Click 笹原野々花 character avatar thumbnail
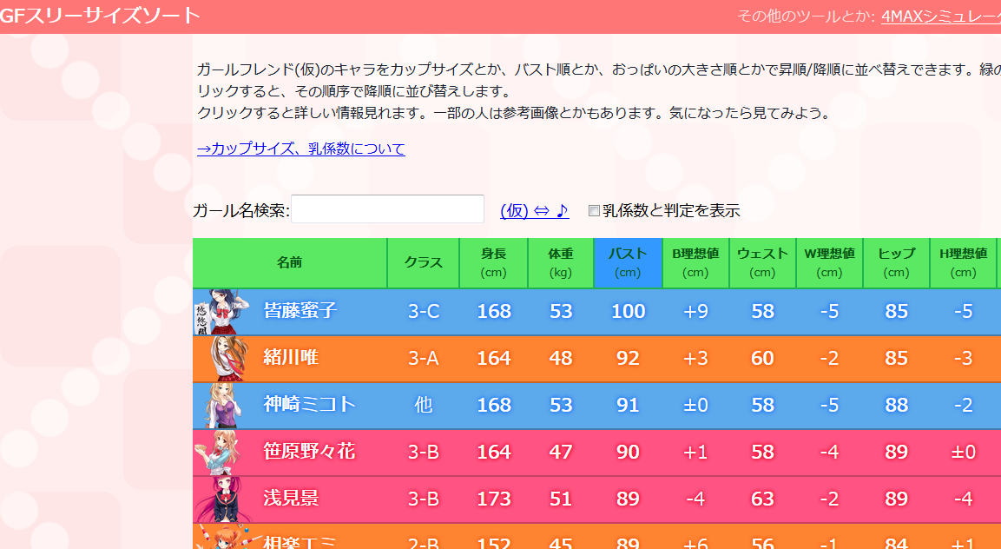This screenshot has width=1001, height=549. point(218,453)
